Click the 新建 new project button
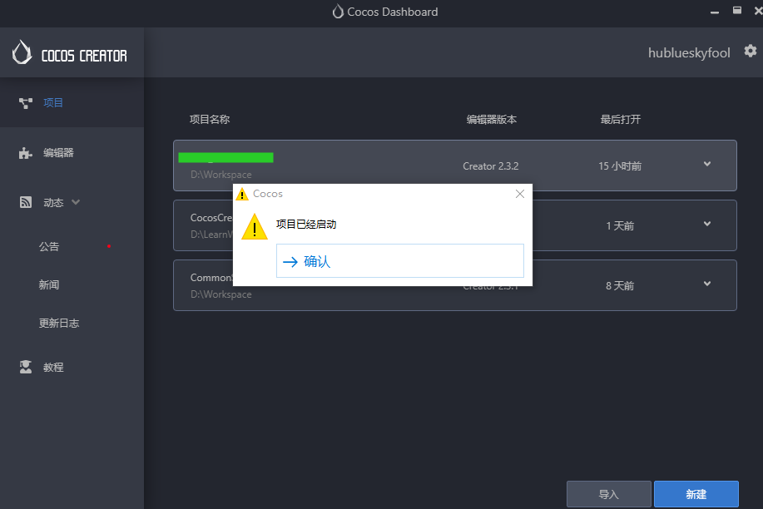Viewport: 763px width, 509px height. [696, 494]
